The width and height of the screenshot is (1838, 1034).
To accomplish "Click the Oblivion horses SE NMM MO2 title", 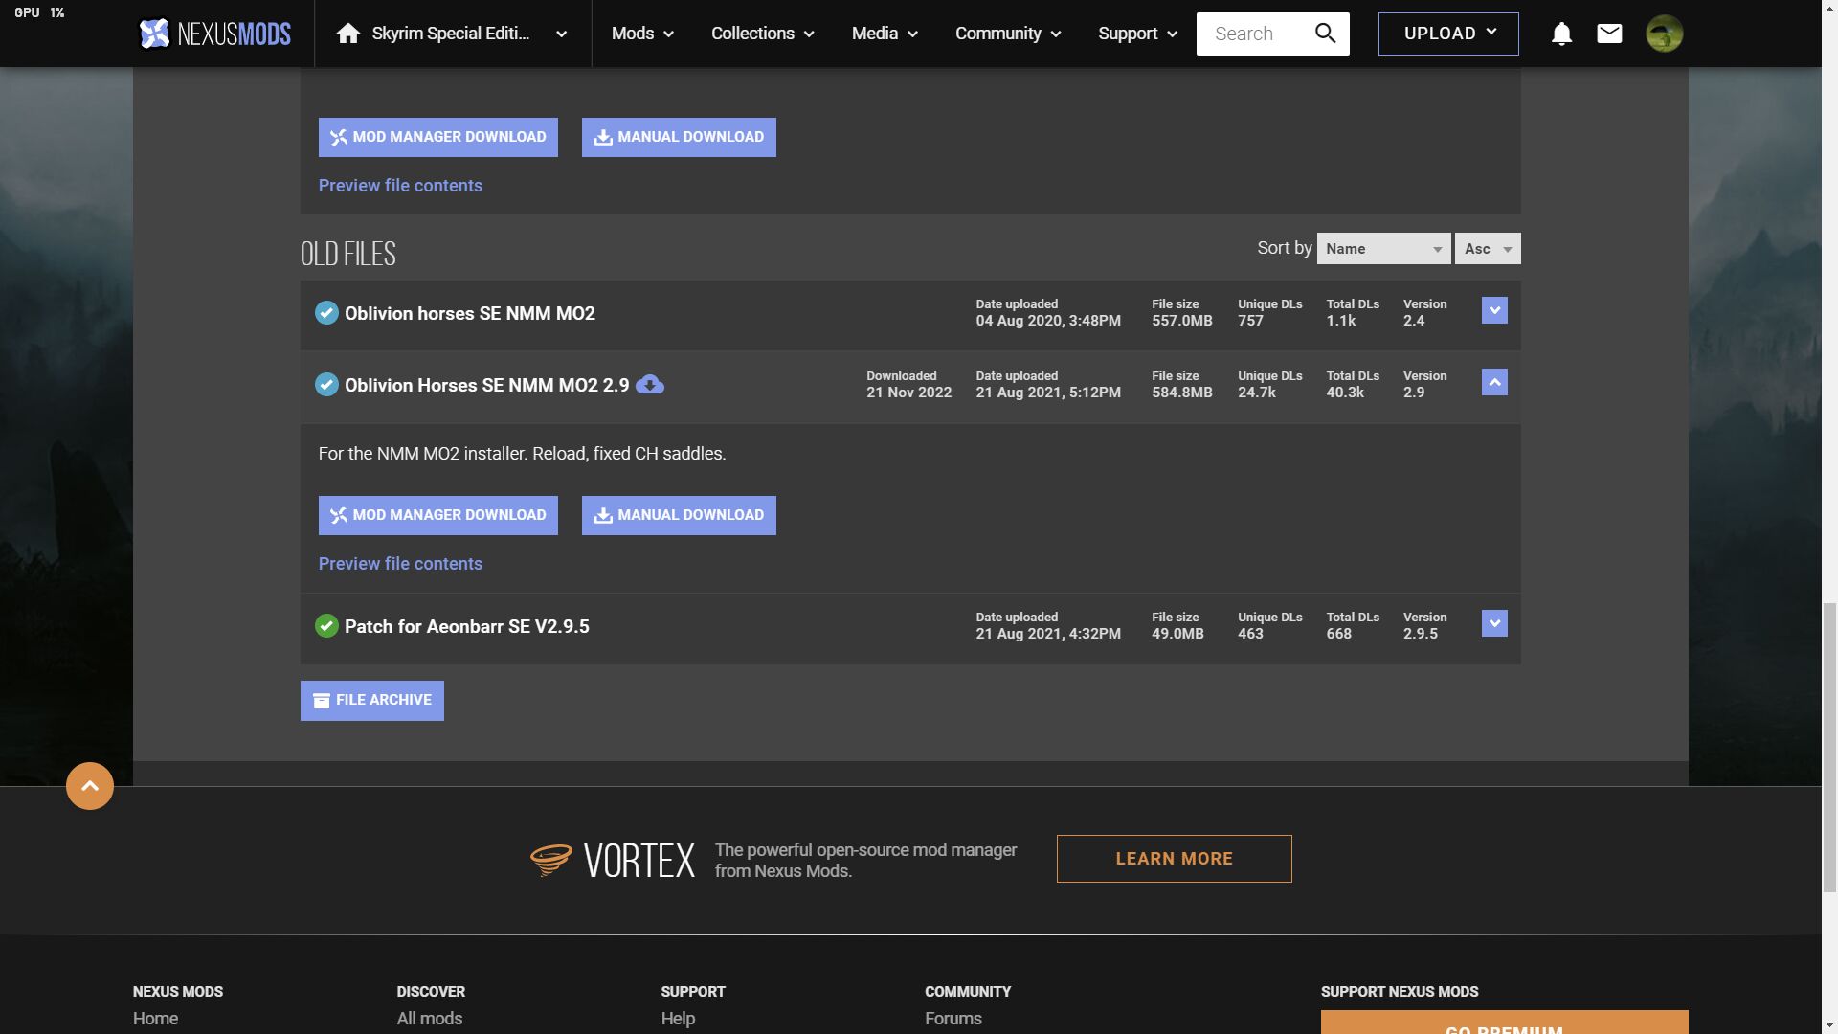I will (470, 313).
